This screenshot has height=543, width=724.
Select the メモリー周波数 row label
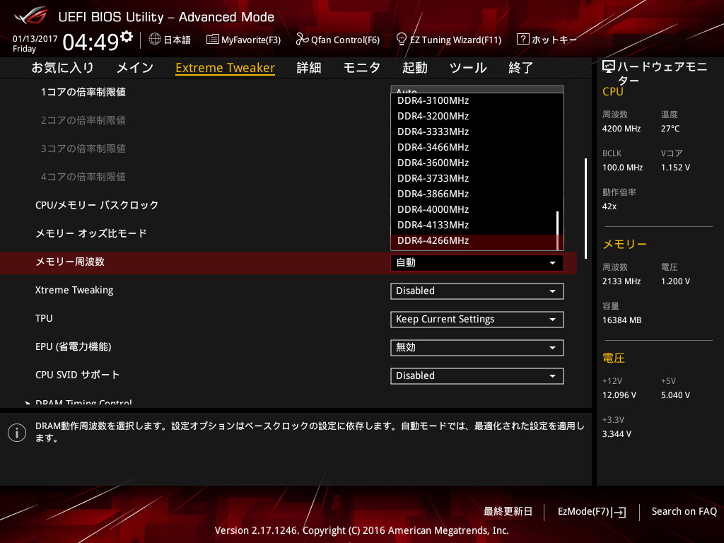pos(70,262)
